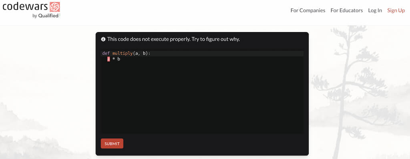Place cursor after 'b' on second line
This screenshot has width=410, height=159.
point(120,59)
